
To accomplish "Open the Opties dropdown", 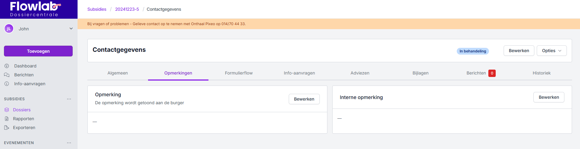I will point(551,51).
